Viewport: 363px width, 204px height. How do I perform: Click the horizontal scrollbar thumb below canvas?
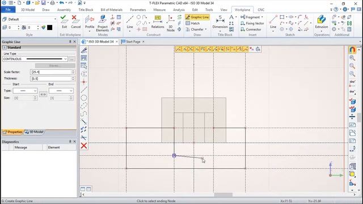pyautogui.click(x=223, y=194)
